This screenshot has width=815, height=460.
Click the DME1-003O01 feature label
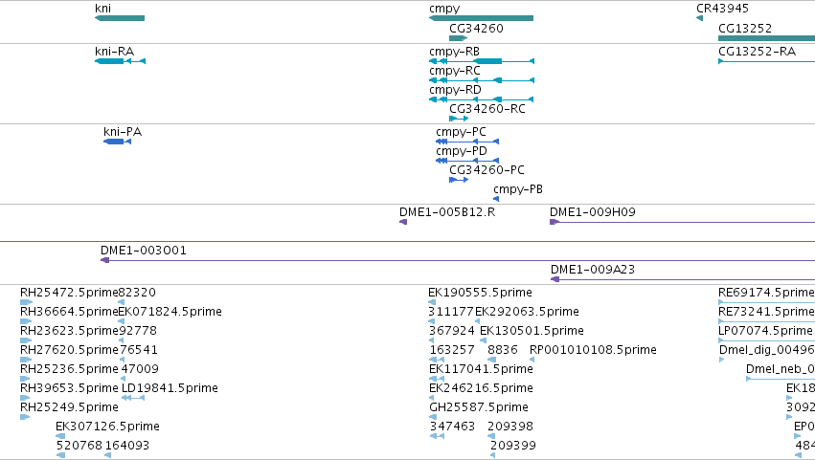pyautogui.click(x=144, y=251)
